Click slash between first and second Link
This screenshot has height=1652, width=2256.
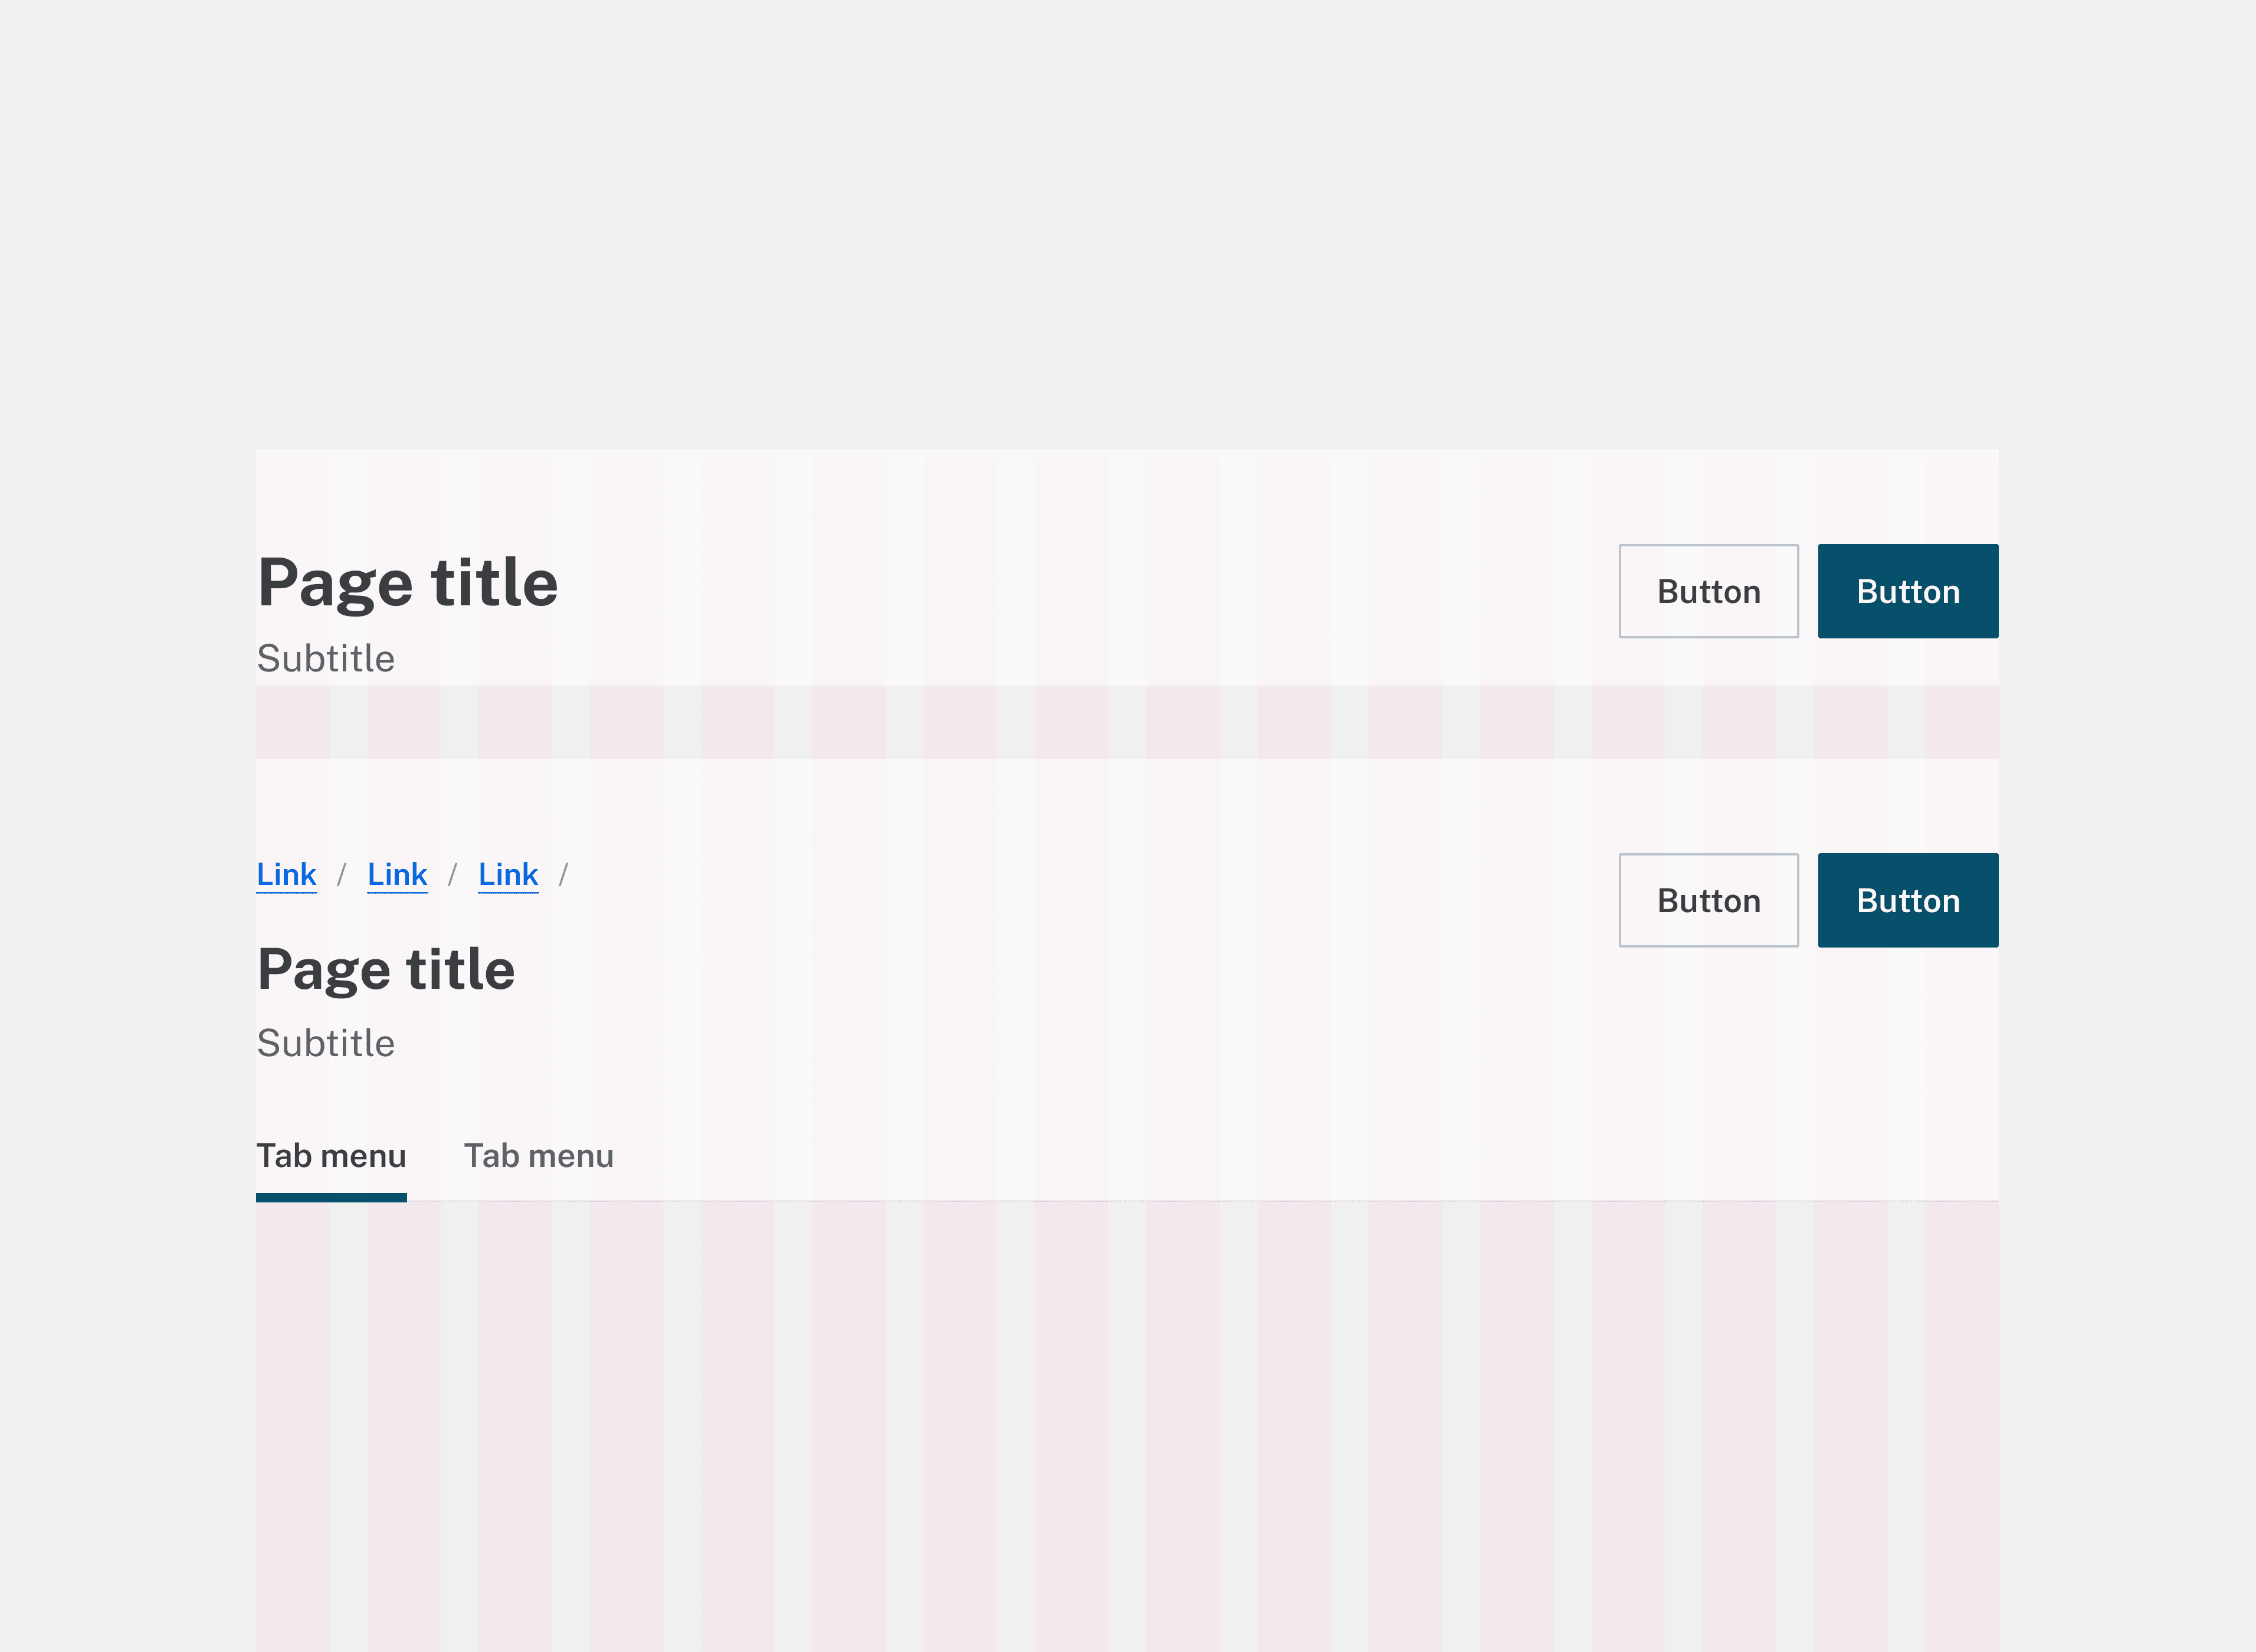(x=341, y=875)
